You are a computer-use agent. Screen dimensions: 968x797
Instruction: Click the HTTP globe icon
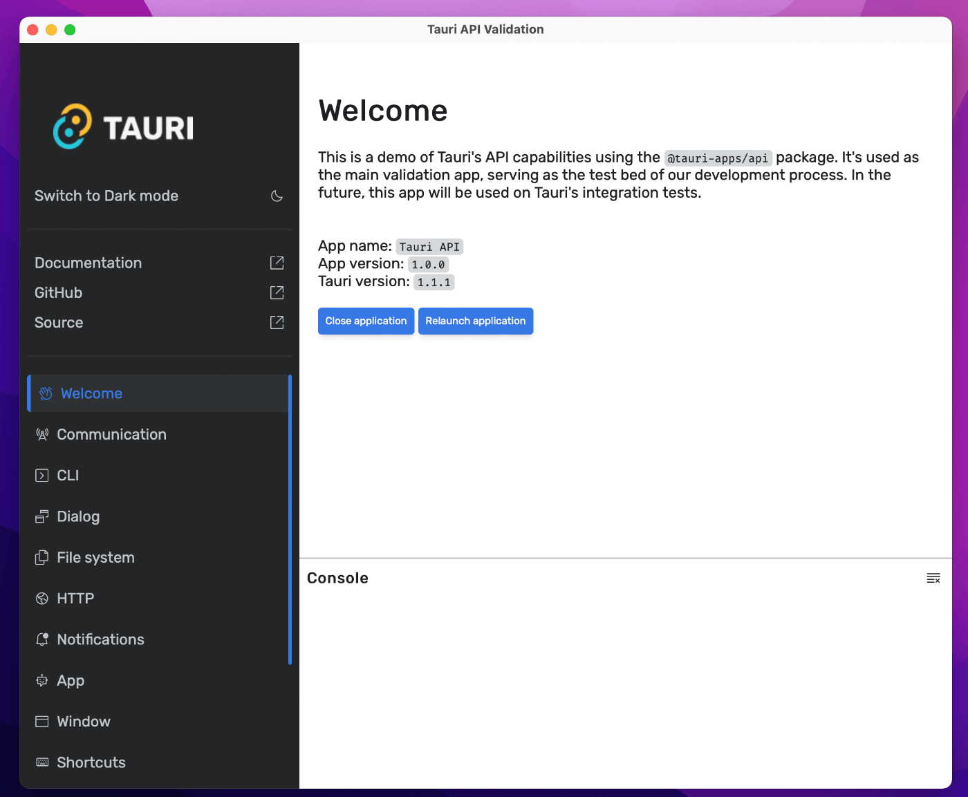tap(42, 599)
